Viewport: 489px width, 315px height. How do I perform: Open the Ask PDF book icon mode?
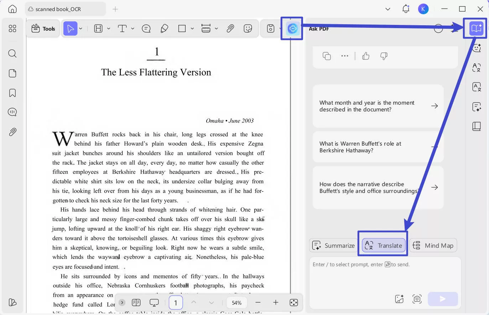[x=476, y=28]
